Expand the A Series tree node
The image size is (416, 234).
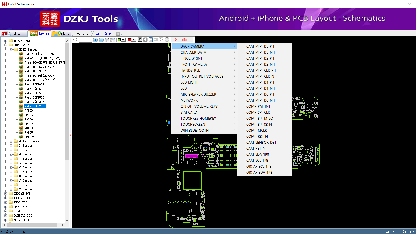pos(11,163)
